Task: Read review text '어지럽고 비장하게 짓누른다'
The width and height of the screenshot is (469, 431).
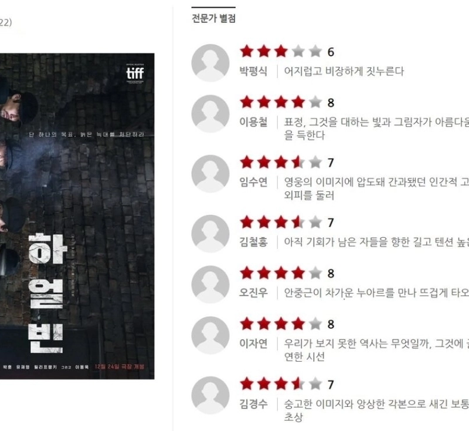Action: [x=344, y=71]
